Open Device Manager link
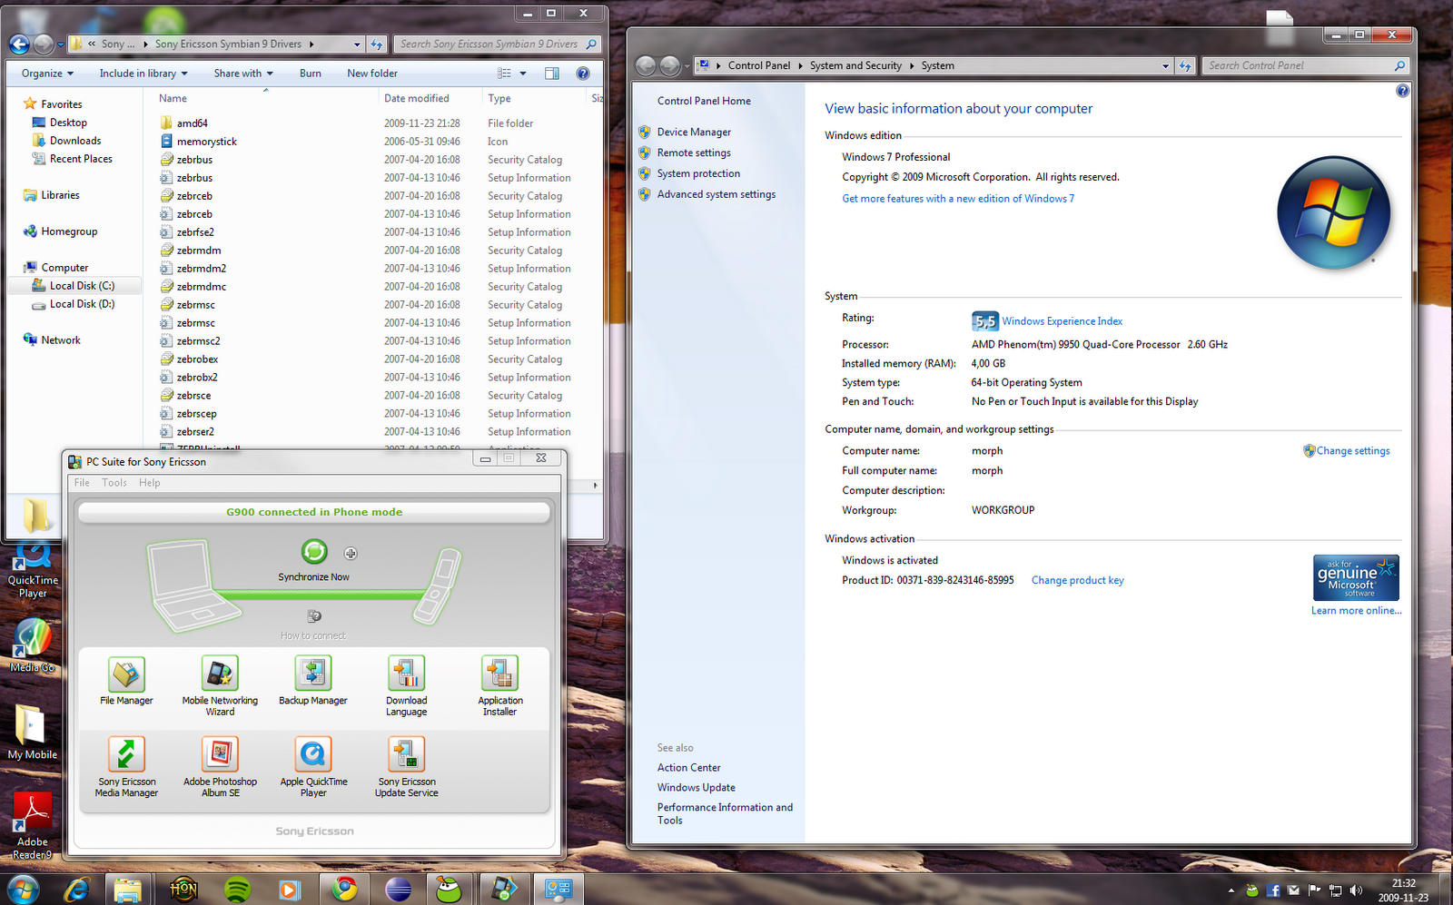Viewport: 1453px width, 905px height. click(694, 132)
